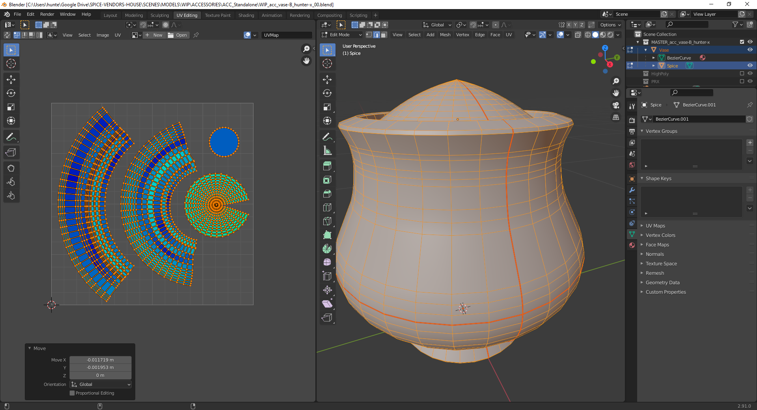The image size is (757, 410).
Task: Open the Mesh menu in 3D viewport
Action: pos(445,35)
